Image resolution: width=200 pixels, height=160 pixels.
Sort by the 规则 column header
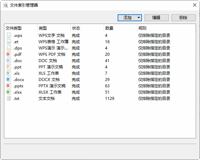(x=166, y=28)
